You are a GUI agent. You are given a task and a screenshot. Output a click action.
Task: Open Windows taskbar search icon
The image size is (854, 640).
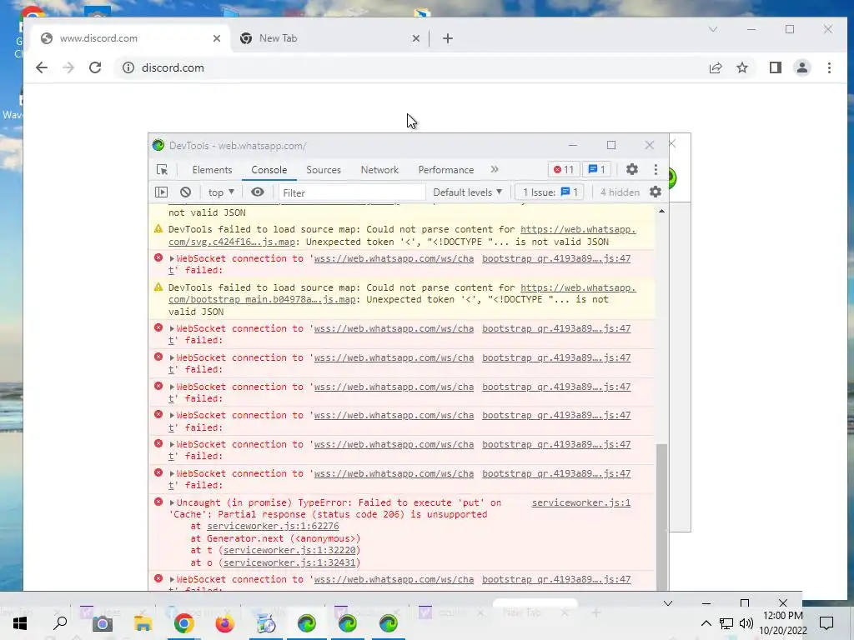[60, 622]
